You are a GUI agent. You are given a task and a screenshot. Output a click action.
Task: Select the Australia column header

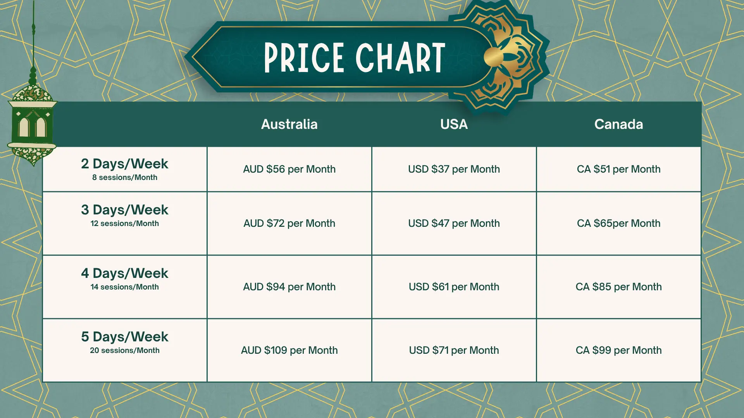tap(289, 124)
